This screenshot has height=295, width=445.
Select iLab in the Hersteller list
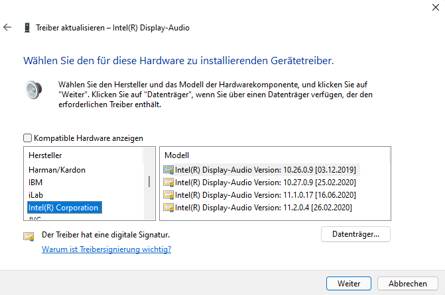click(x=36, y=195)
